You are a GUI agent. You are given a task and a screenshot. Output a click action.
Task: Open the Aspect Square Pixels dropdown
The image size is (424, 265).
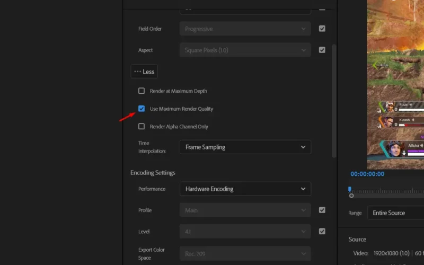pos(245,50)
